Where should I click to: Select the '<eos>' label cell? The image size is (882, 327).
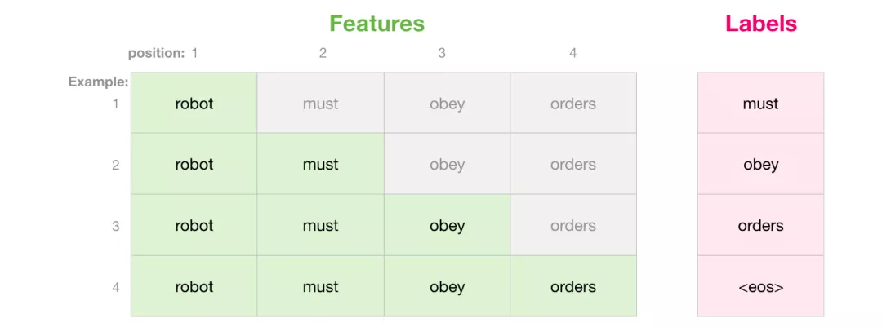pos(760,286)
